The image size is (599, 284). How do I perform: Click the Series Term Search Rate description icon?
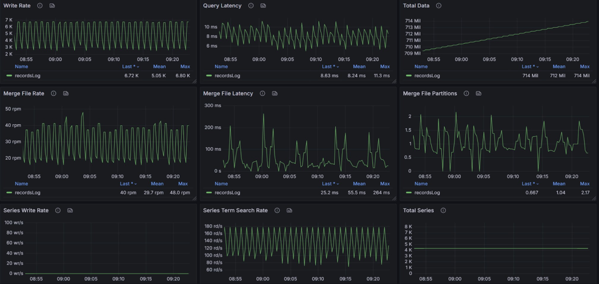pyautogui.click(x=289, y=210)
